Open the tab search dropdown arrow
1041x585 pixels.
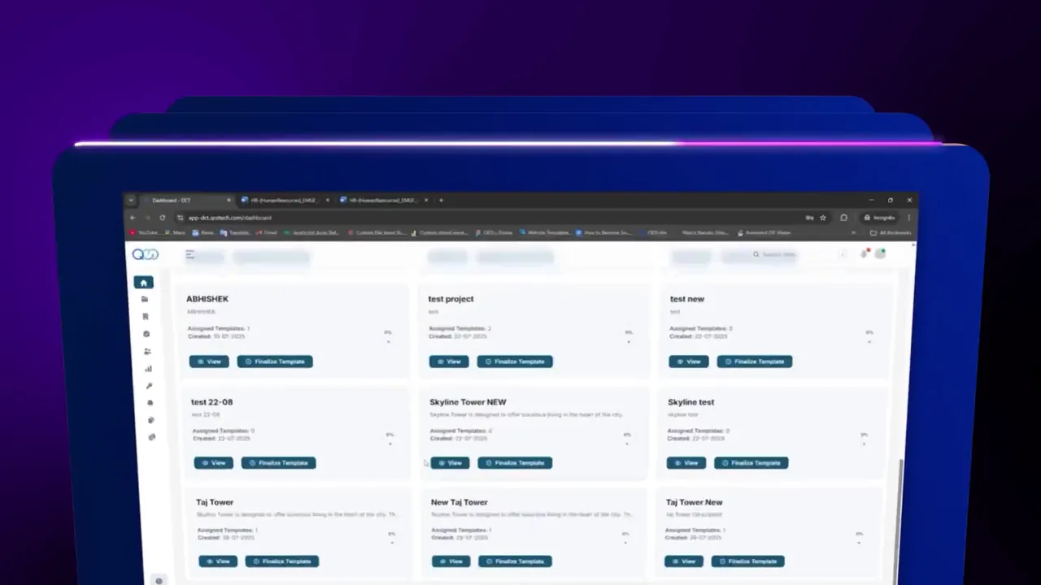tap(130, 200)
